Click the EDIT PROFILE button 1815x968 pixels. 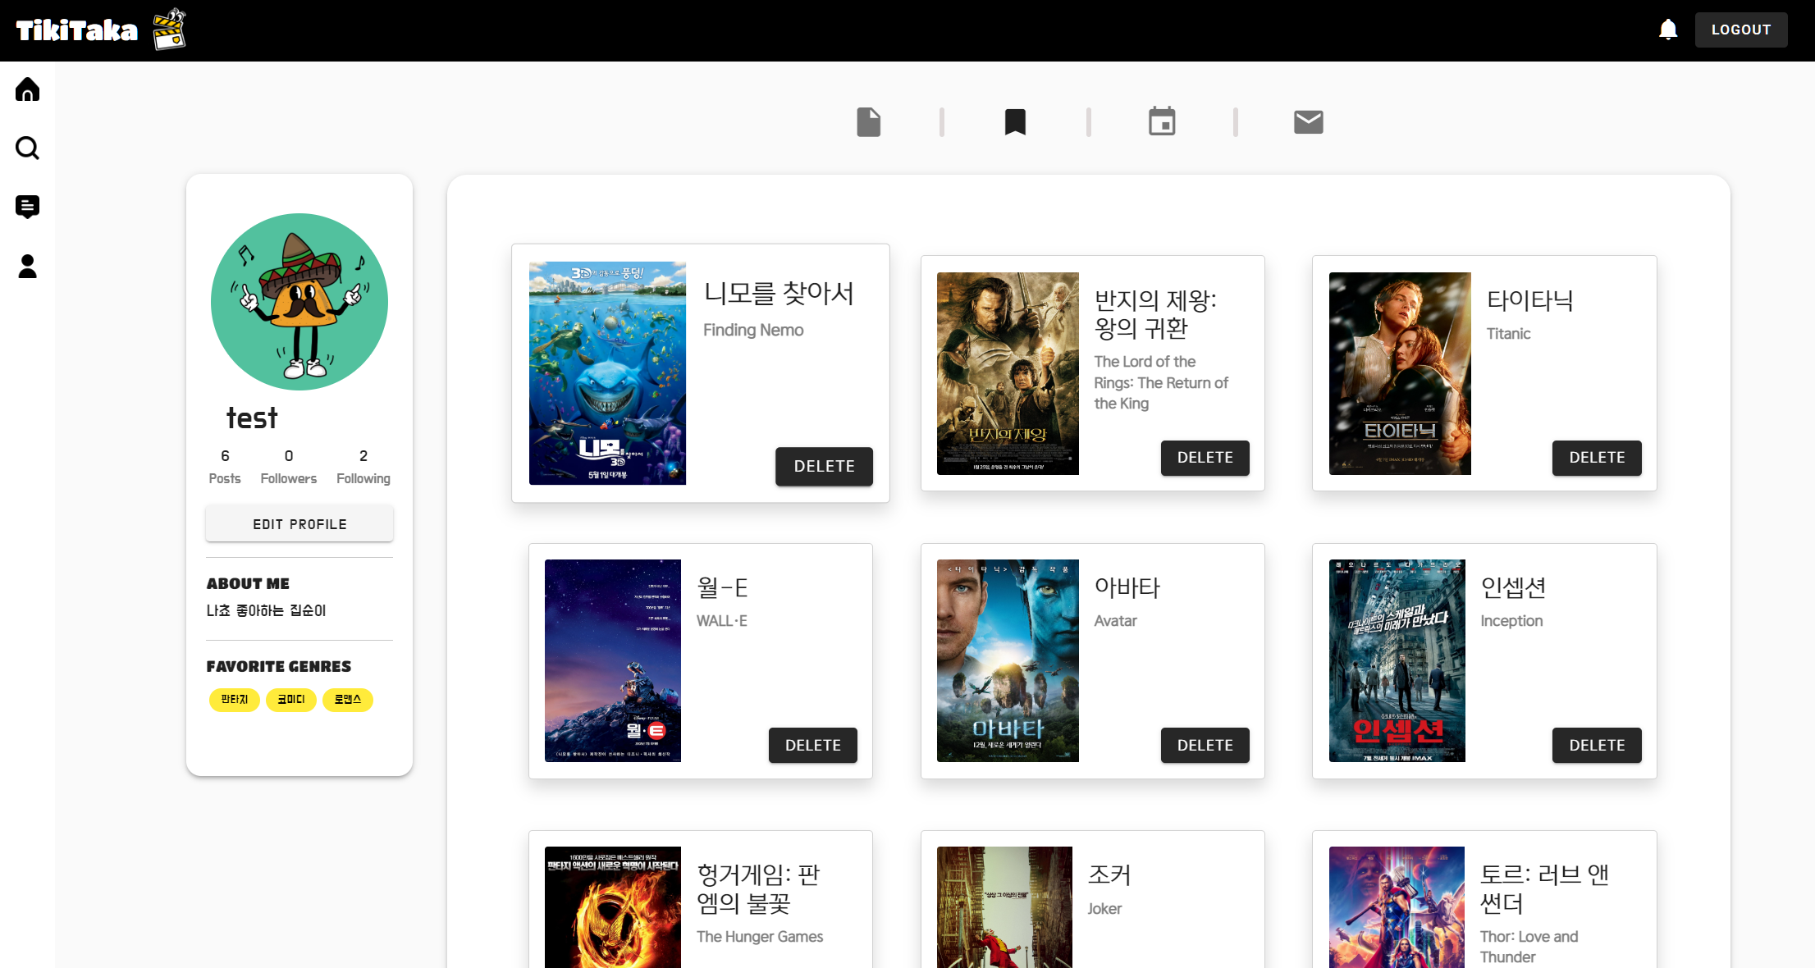point(299,524)
